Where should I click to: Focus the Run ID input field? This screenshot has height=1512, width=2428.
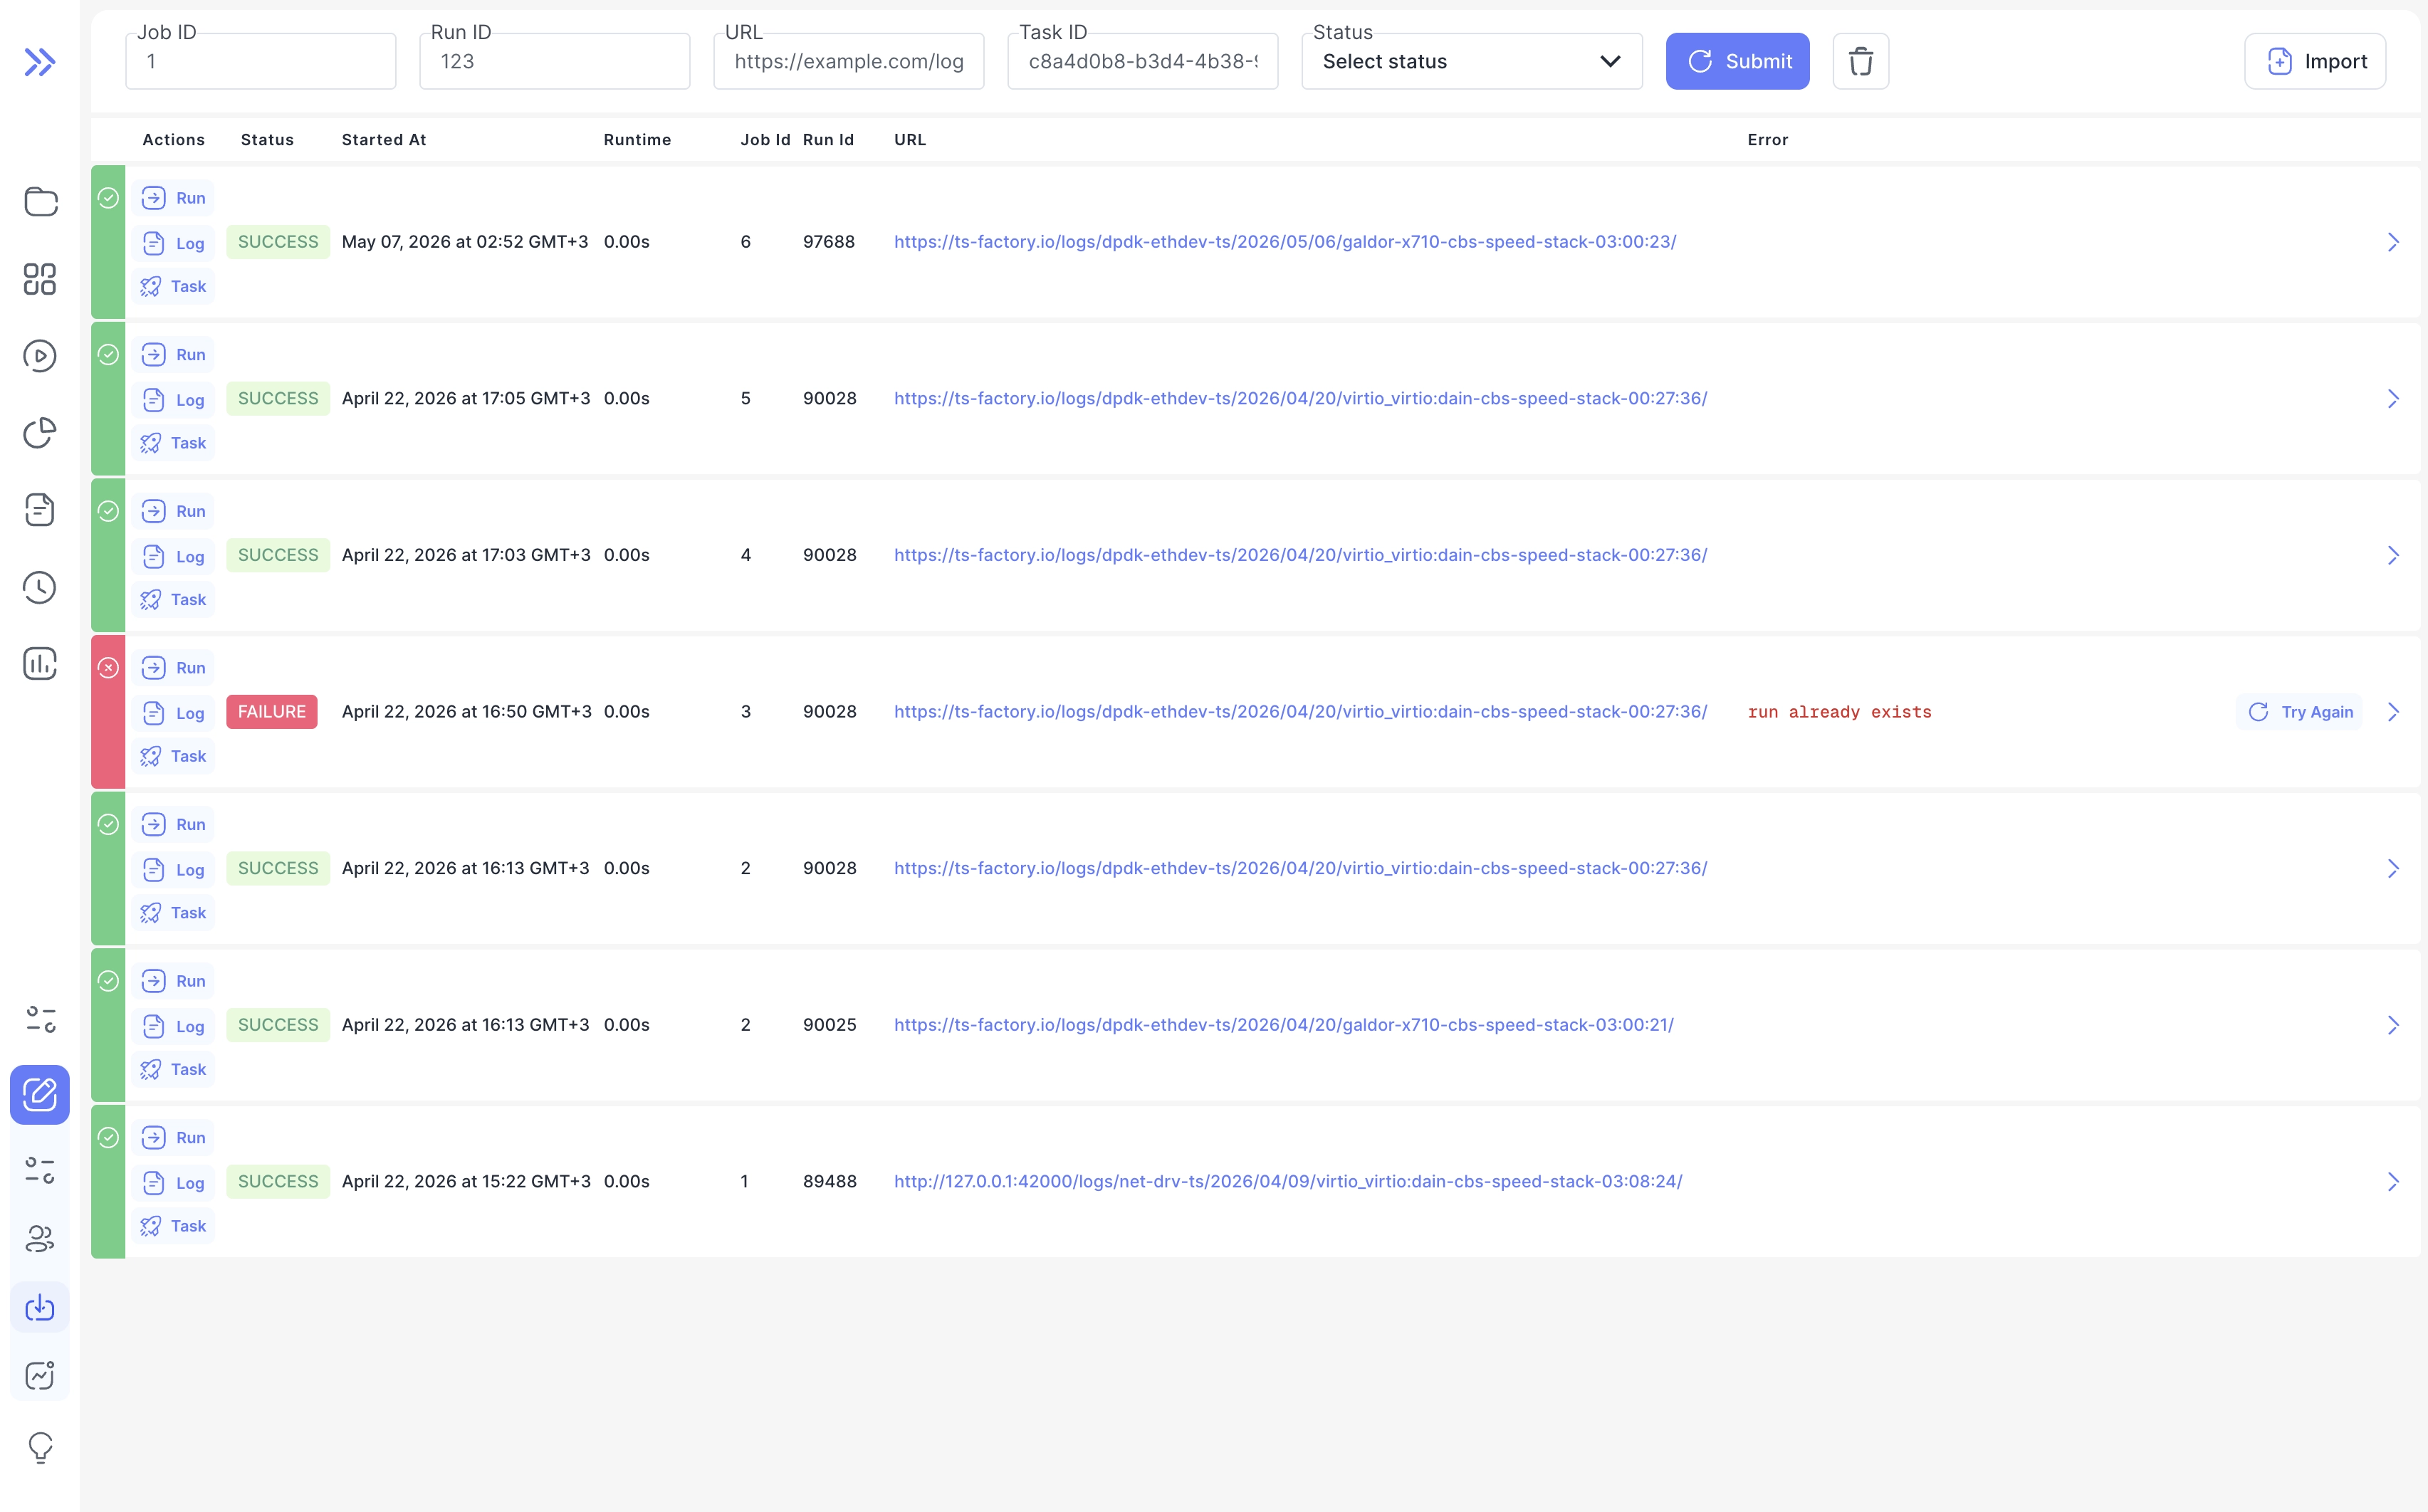coord(554,61)
